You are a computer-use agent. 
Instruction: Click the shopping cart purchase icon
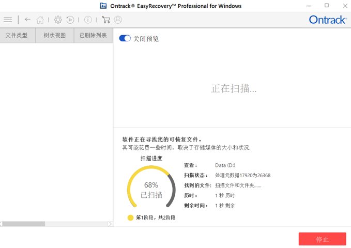106,20
